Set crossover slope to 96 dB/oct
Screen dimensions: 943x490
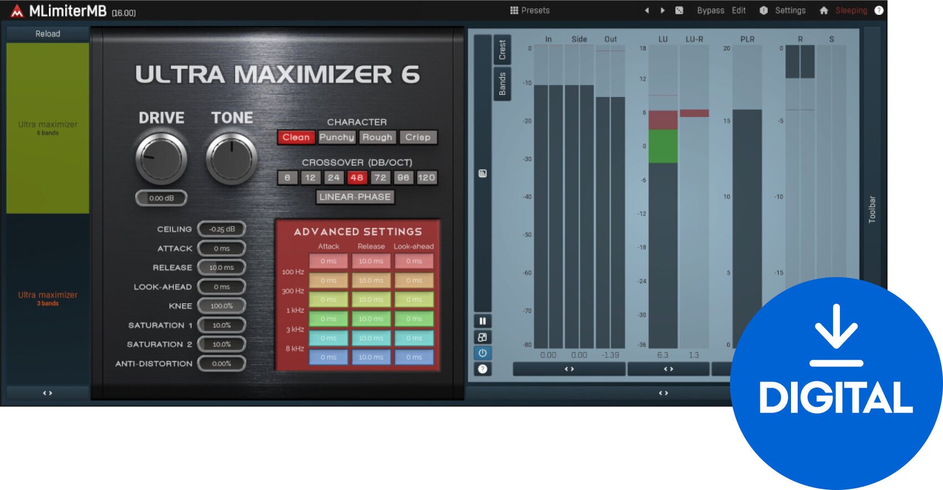[x=403, y=177]
